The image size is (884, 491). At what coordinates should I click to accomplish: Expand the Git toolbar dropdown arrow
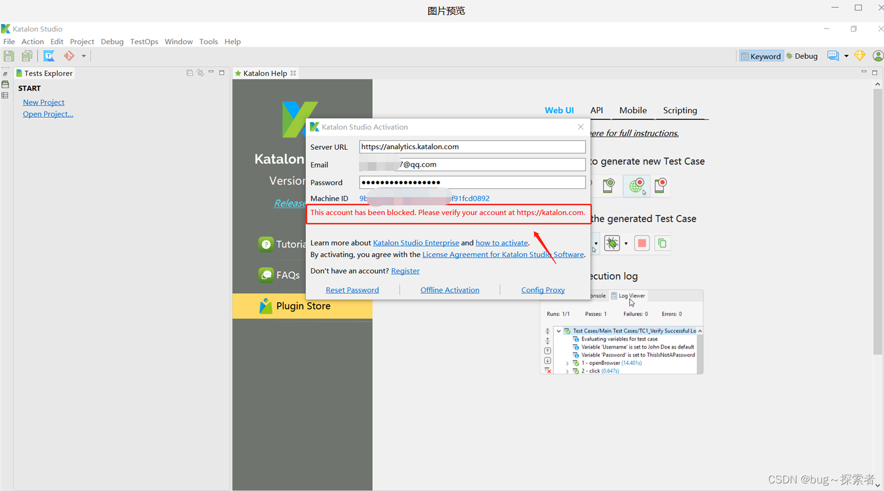click(x=83, y=56)
